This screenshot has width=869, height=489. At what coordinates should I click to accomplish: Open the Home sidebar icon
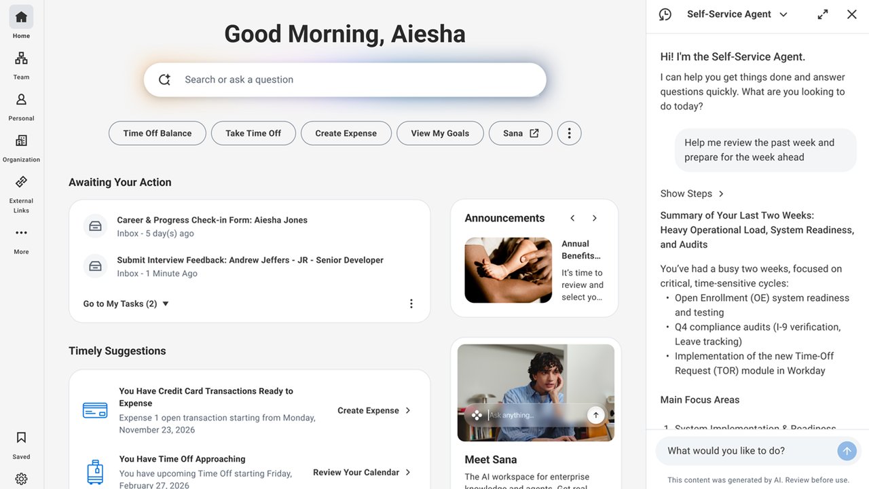[x=21, y=17]
